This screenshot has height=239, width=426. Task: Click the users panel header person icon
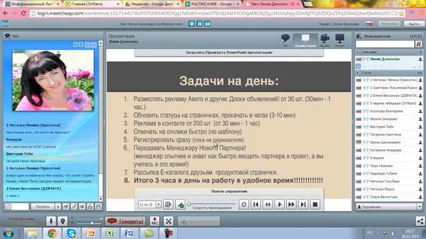[359, 36]
